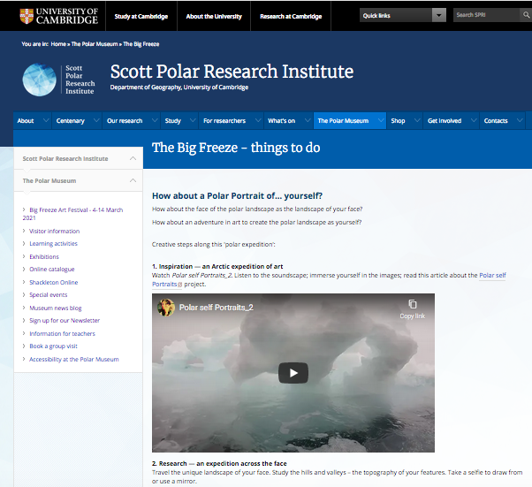532x487 pixels.
Task: Click the Polar self Portraits article link
Action: point(492,275)
